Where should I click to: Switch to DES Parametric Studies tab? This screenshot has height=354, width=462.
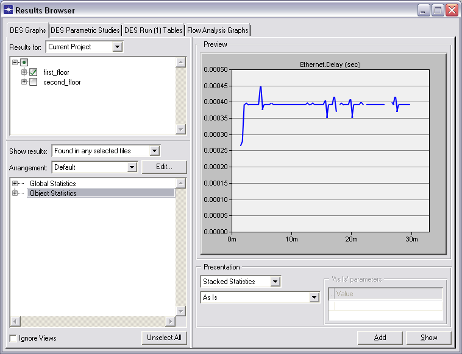pyautogui.click(x=85, y=30)
